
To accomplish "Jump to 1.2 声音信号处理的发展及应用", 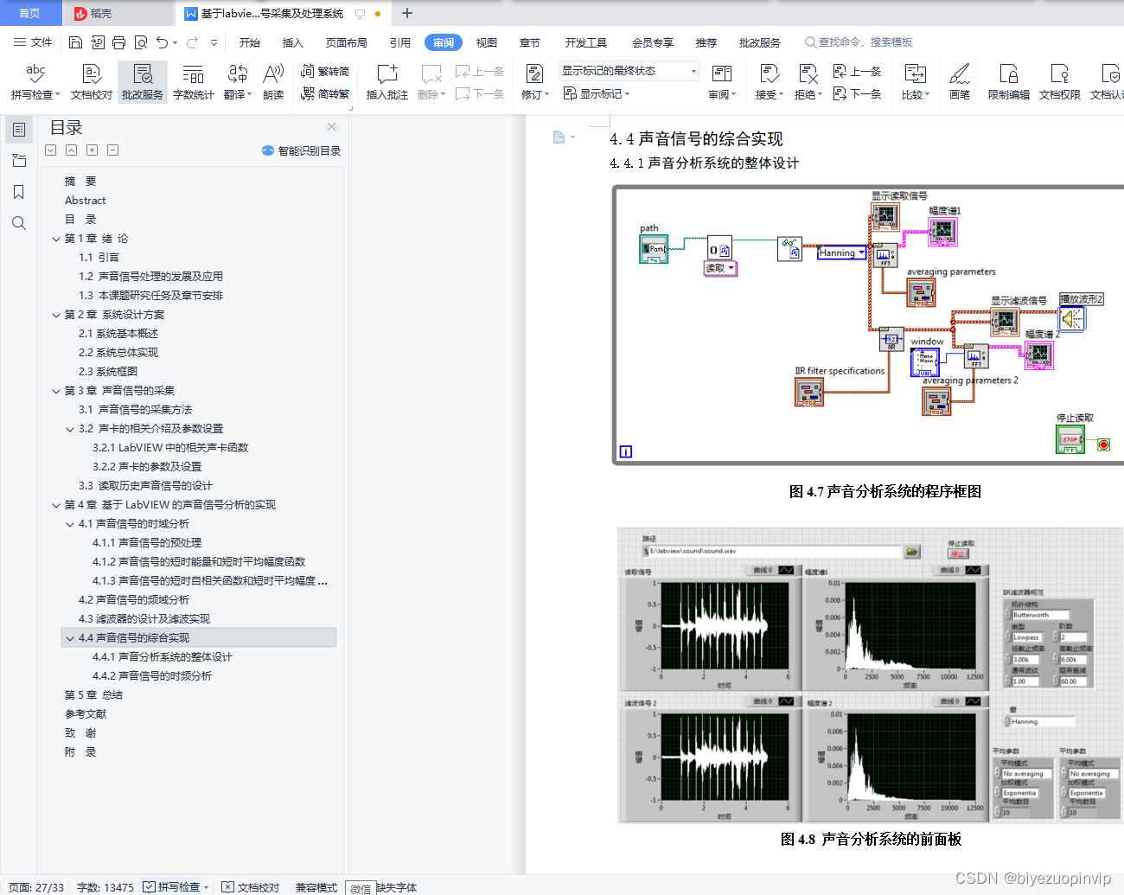I will click(151, 277).
